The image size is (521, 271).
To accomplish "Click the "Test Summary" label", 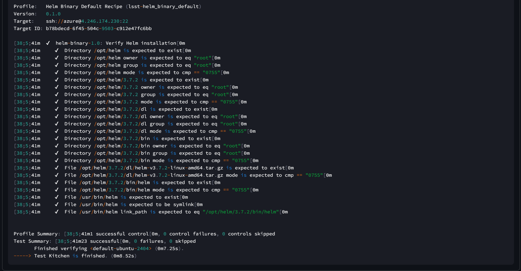I will click(x=33, y=241).
